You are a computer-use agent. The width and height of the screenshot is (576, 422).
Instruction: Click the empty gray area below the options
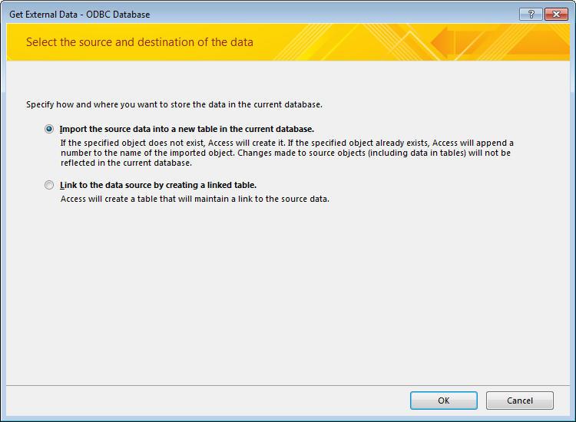point(288,294)
